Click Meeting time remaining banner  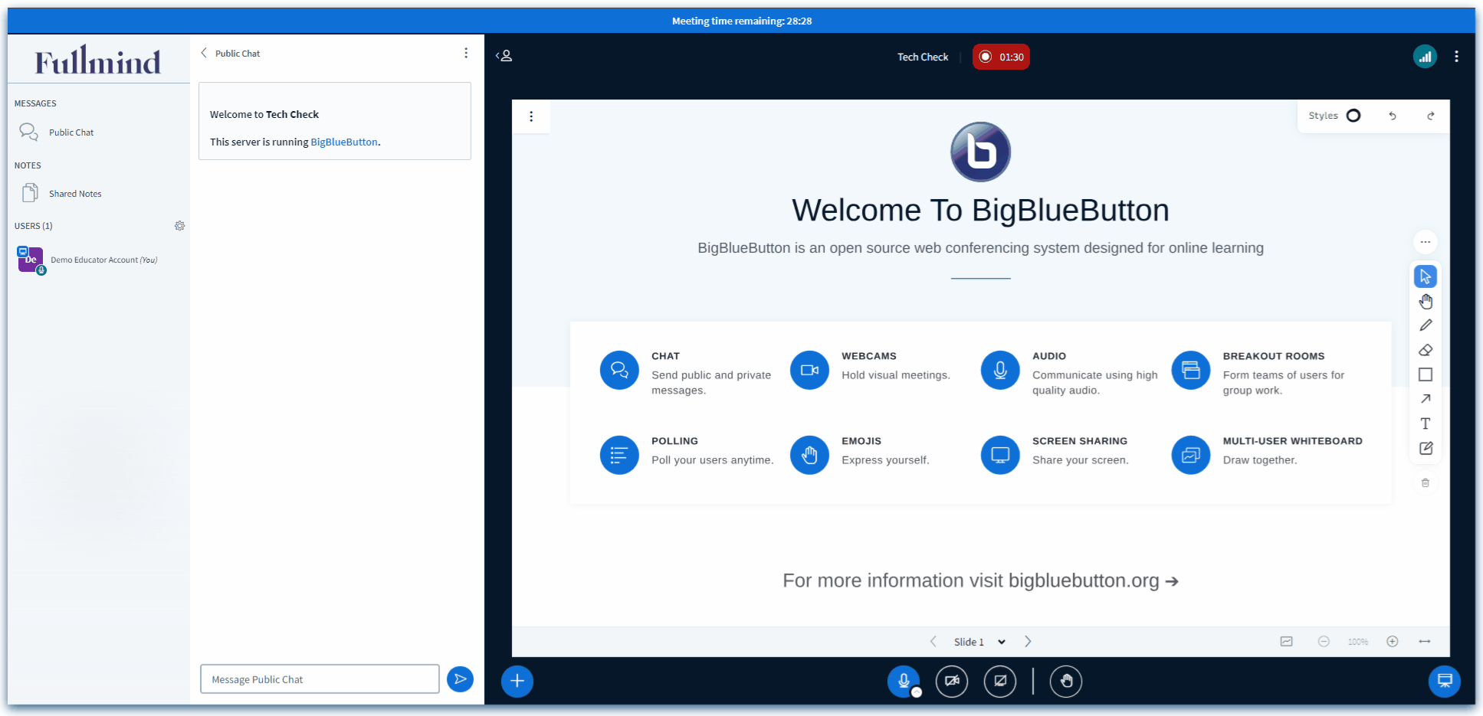742,21
